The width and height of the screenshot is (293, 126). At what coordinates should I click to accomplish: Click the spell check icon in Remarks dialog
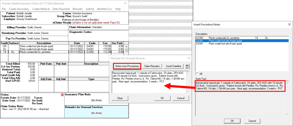pyautogui.click(x=187, y=66)
